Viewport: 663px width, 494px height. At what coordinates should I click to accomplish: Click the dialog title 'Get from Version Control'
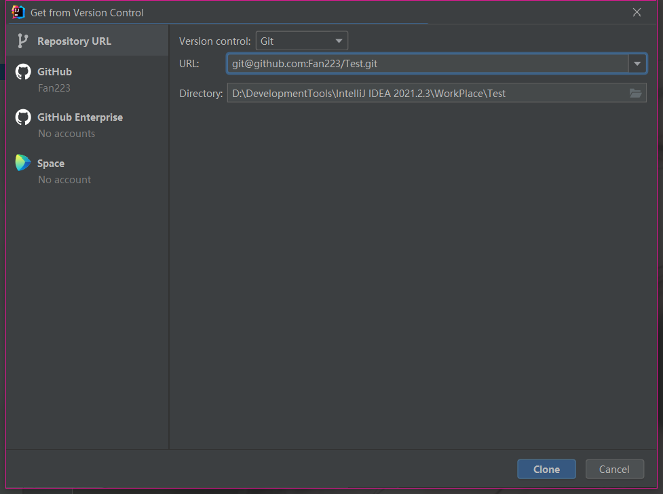[x=87, y=13]
